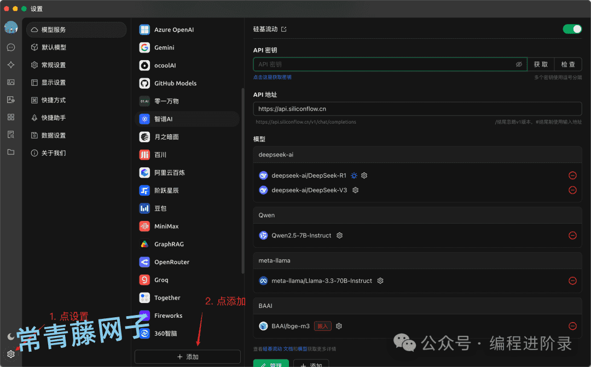Open 快捷助手 settings section

point(77,118)
